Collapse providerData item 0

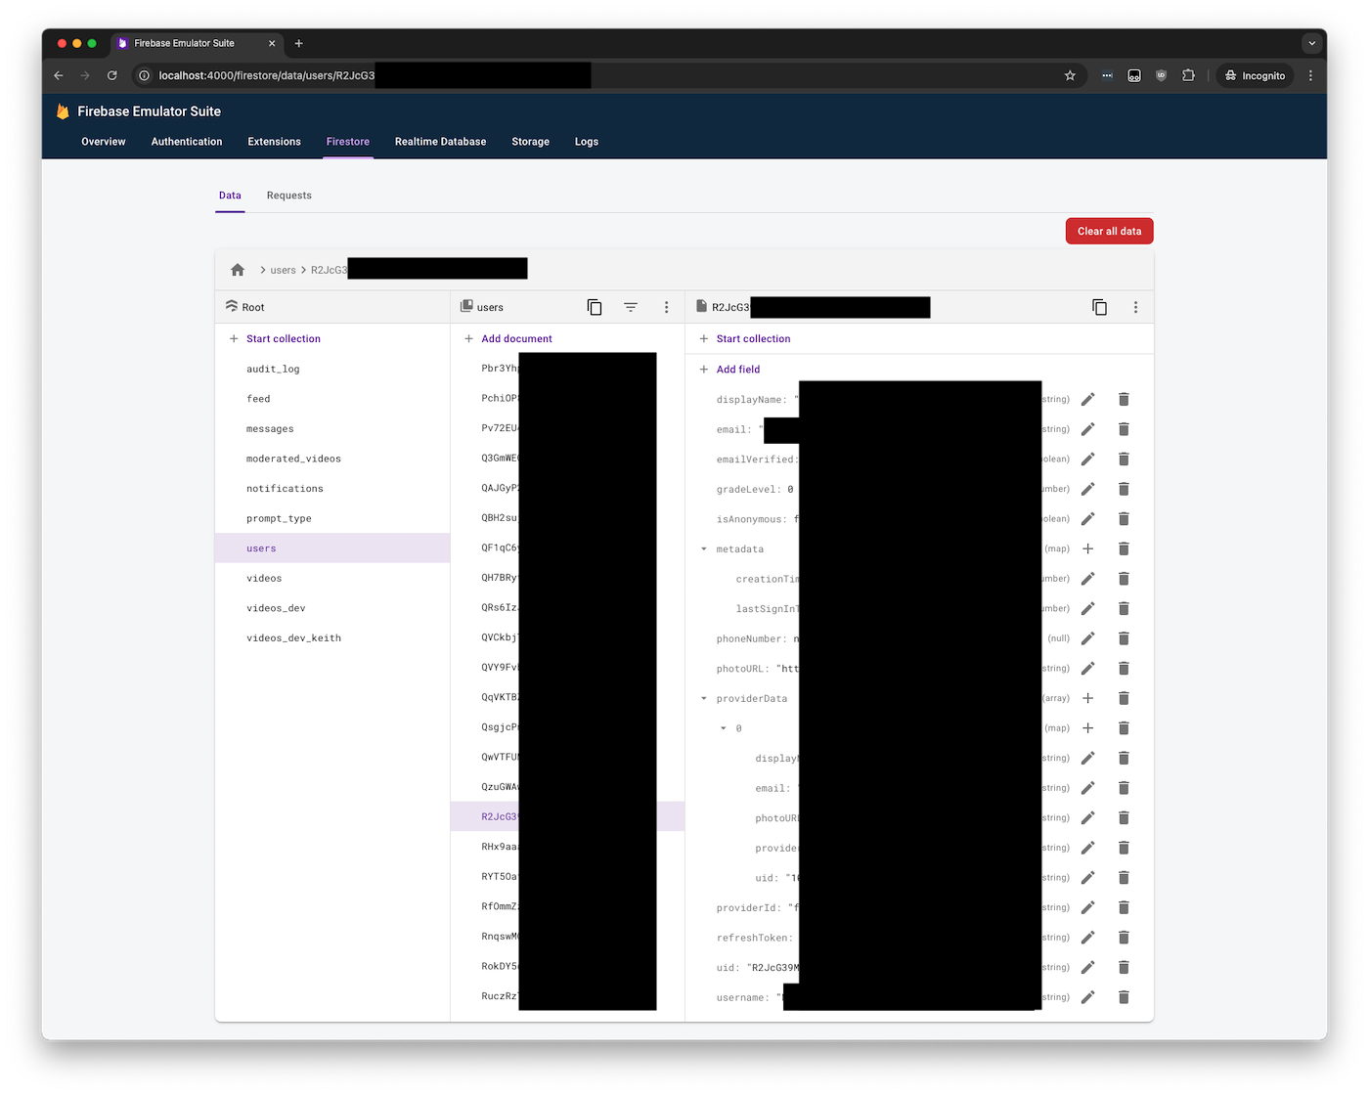click(724, 728)
